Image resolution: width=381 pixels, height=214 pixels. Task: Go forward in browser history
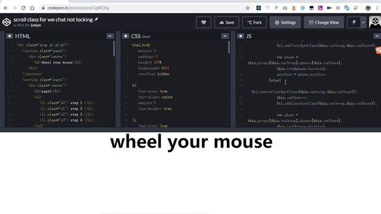point(14,8)
